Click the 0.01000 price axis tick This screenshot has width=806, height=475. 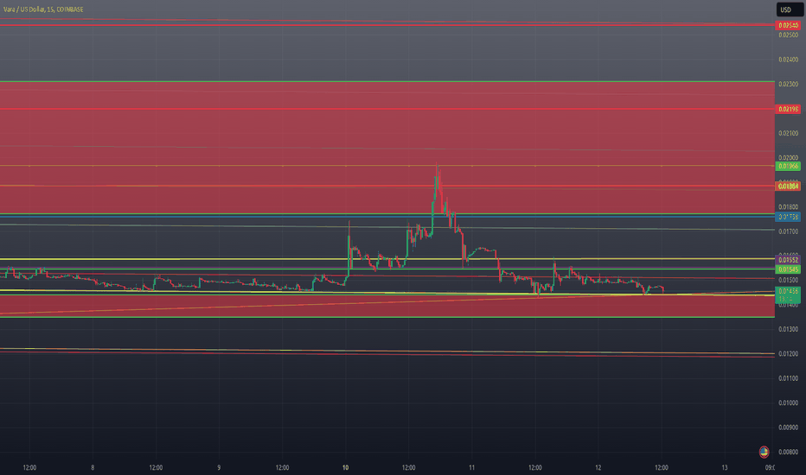coord(789,402)
